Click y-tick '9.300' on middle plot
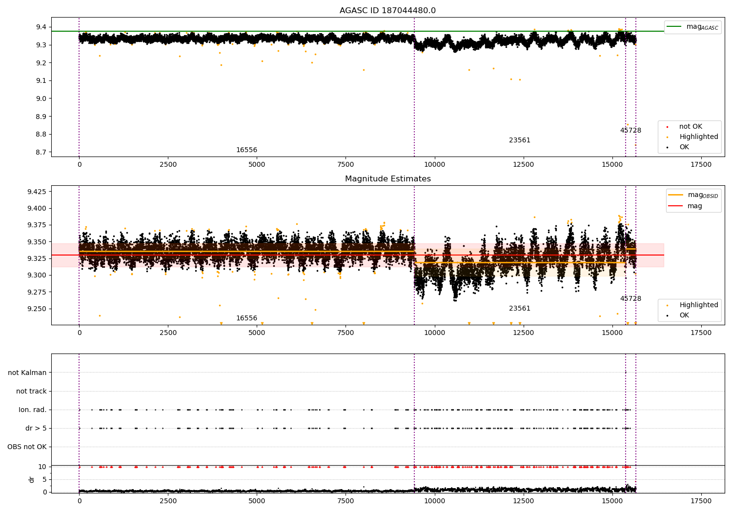This screenshot has width=732, height=512. 37,276
